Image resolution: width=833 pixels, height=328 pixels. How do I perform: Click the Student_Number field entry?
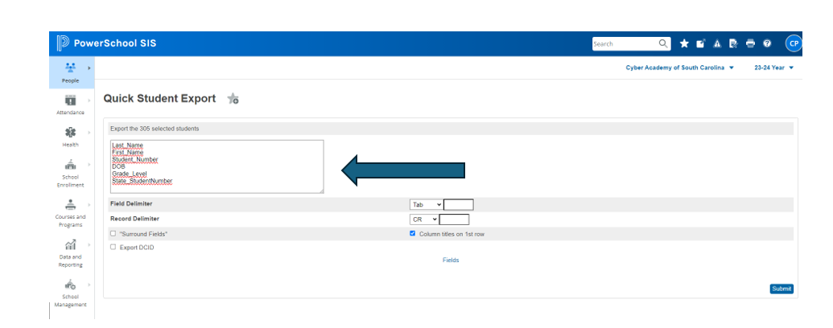(135, 160)
